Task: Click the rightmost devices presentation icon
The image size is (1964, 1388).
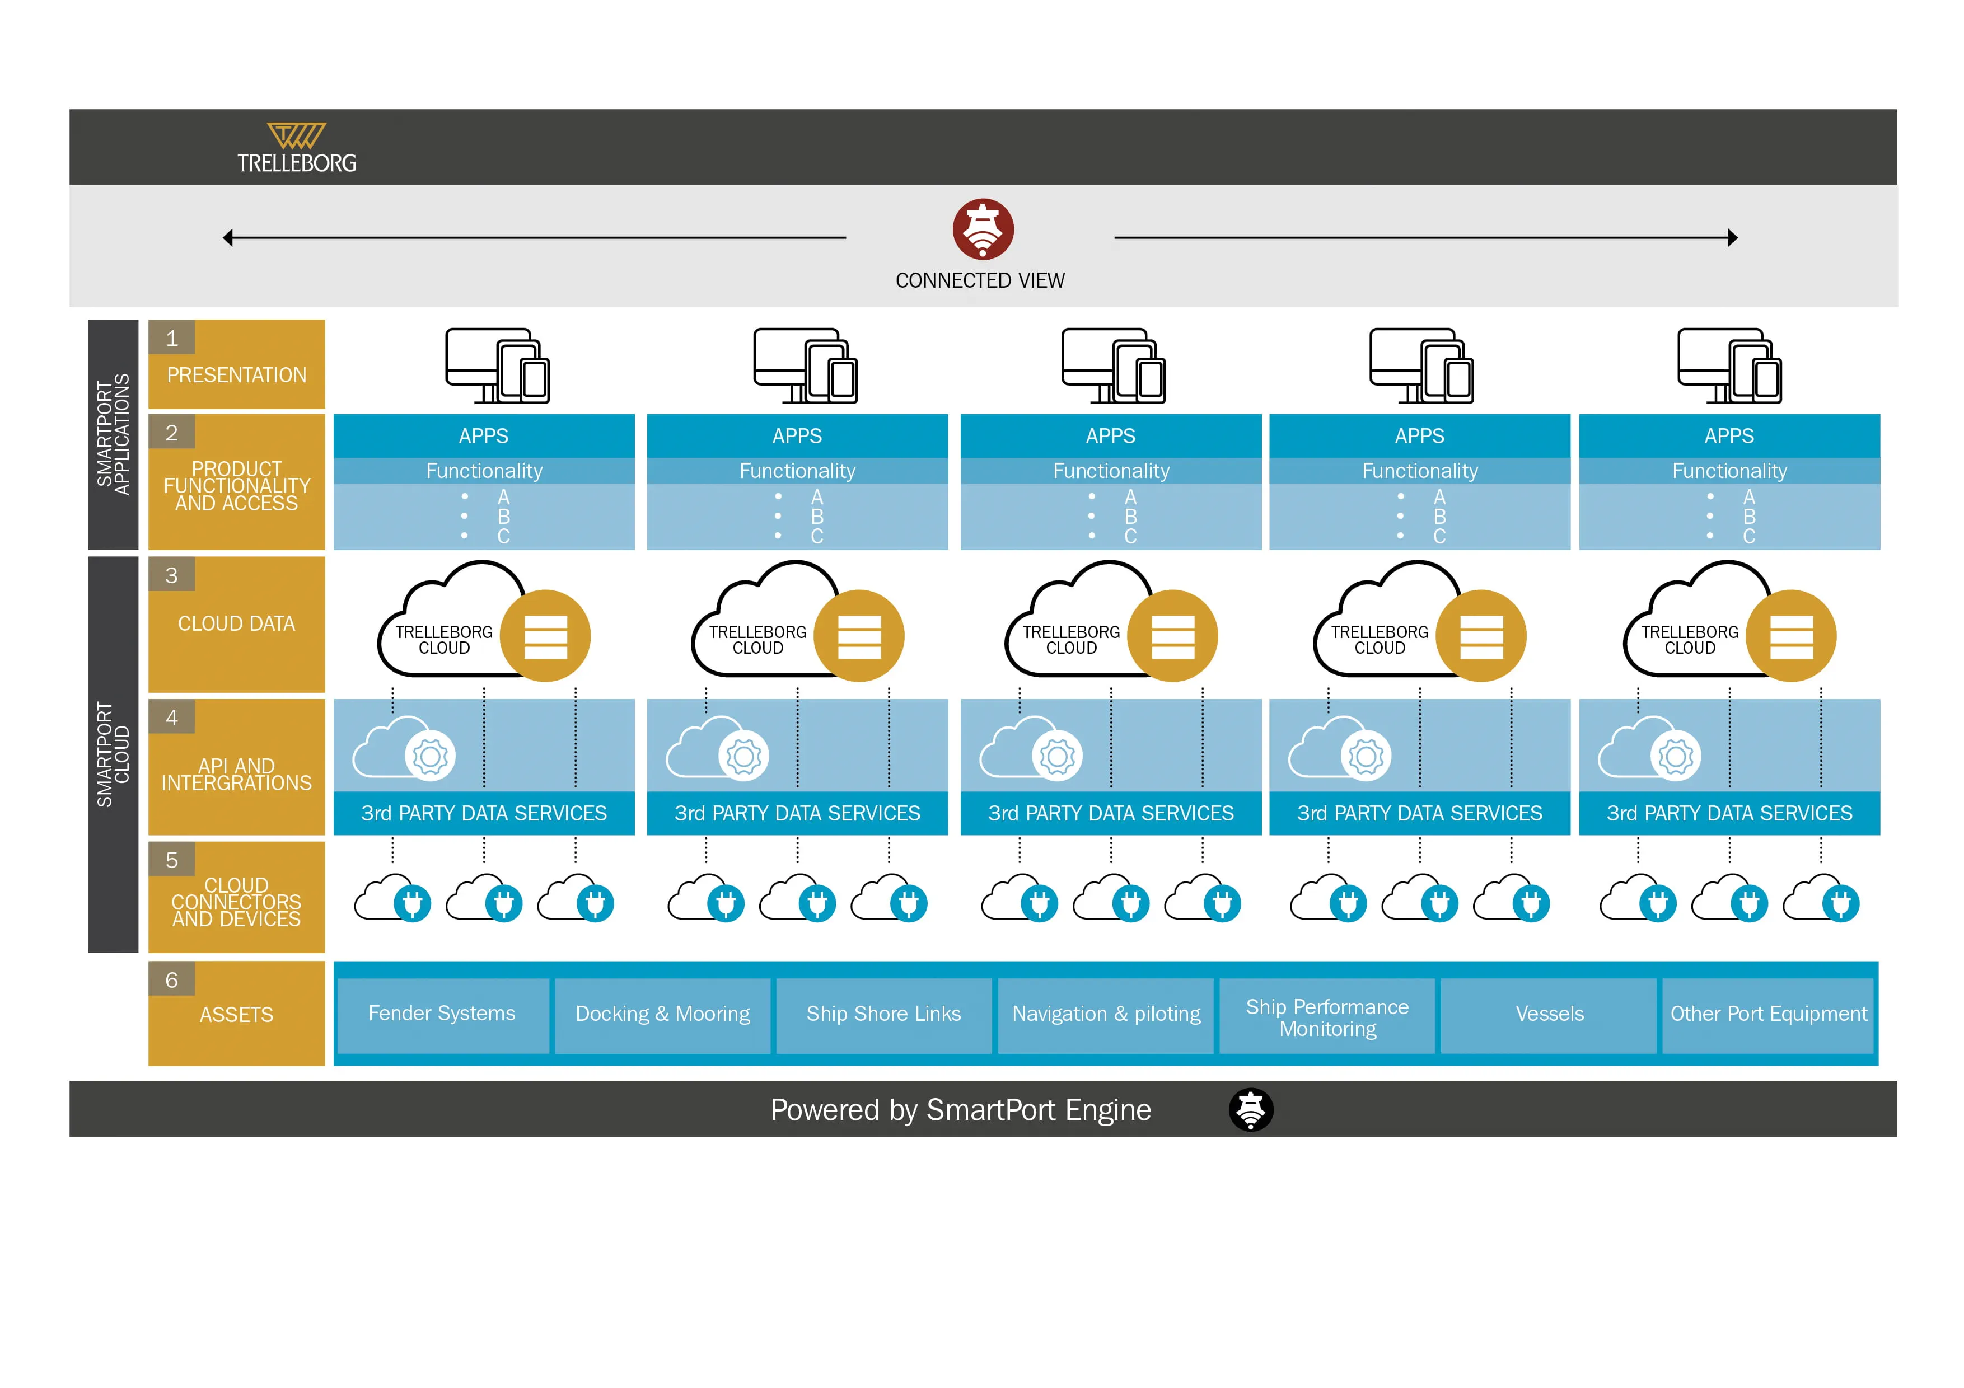Action: [1729, 365]
